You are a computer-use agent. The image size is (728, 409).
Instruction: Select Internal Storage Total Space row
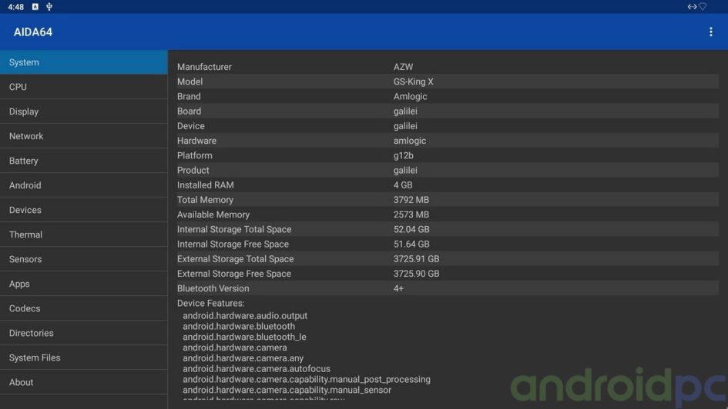tap(448, 230)
